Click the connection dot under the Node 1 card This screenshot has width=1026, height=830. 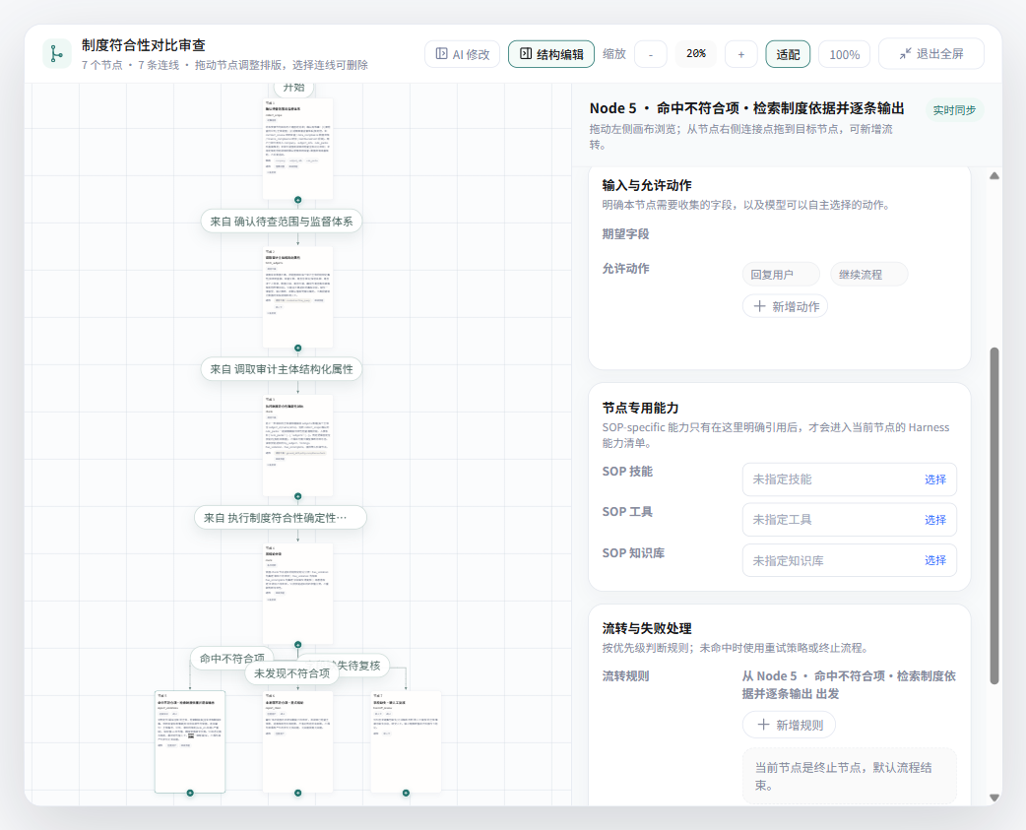click(297, 200)
